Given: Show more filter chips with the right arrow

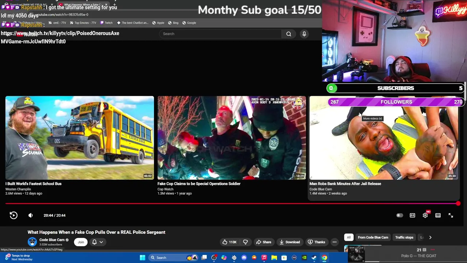Looking at the screenshot, I should coord(430,237).
